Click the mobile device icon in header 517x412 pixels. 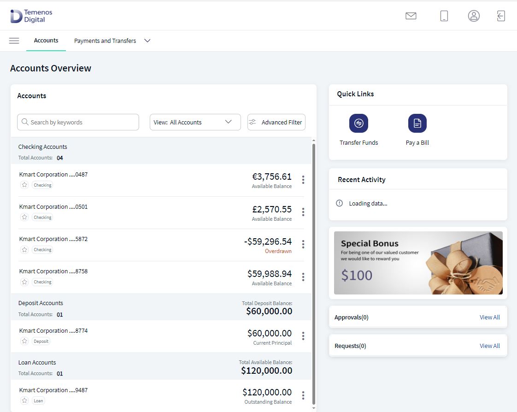point(444,16)
